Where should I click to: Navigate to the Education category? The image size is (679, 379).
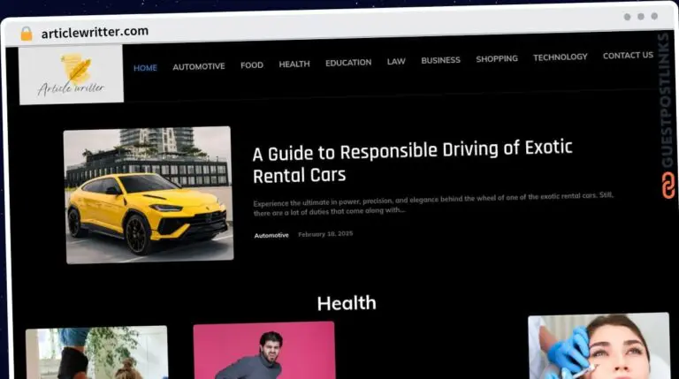(348, 63)
